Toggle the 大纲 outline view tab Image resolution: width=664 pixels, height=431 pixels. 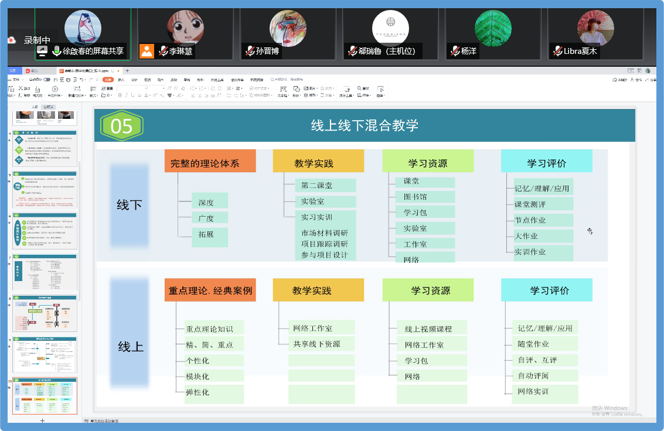pos(35,107)
